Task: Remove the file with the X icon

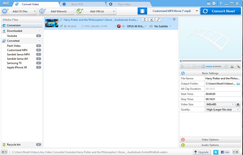Action: (174, 19)
